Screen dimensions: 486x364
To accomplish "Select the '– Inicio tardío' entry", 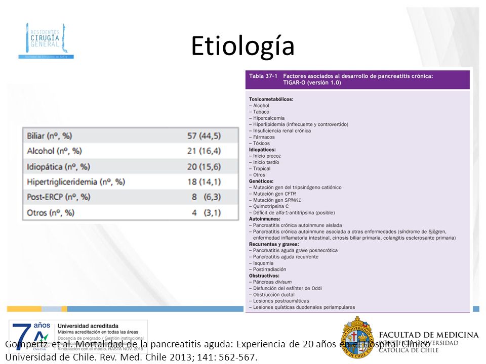I will coord(264,162).
